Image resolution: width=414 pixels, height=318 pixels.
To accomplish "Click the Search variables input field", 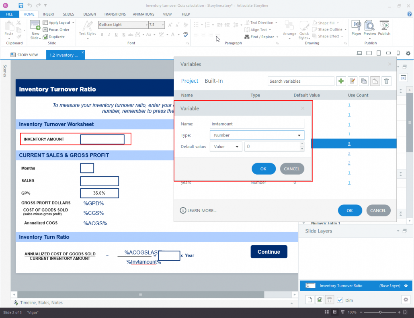I will pyautogui.click(x=301, y=81).
